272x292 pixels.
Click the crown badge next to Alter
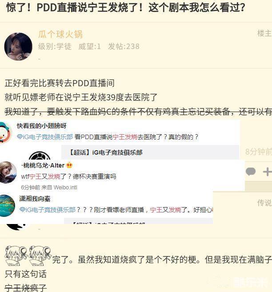pyautogui.click(x=69, y=165)
